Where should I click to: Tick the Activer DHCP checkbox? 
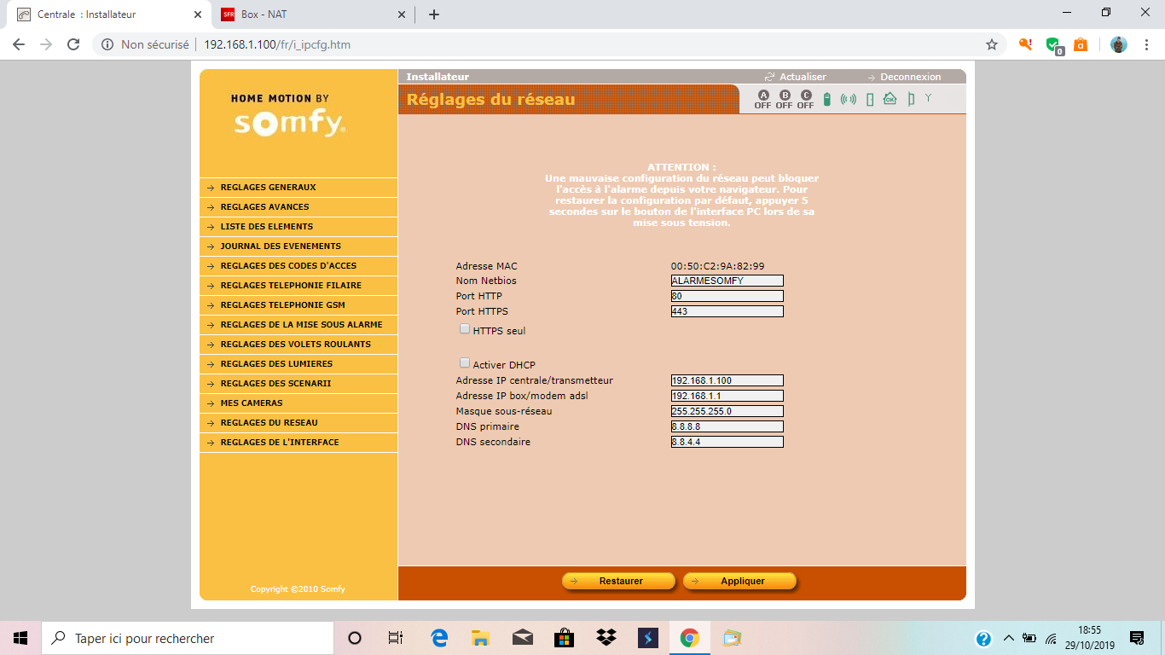[465, 362]
